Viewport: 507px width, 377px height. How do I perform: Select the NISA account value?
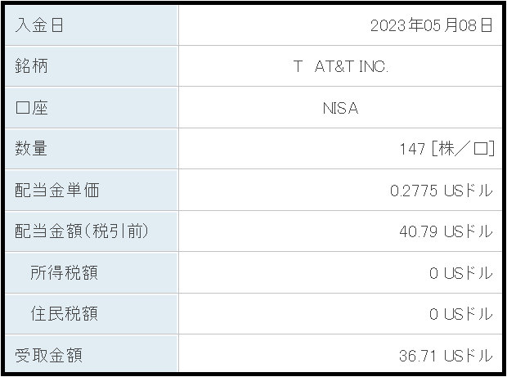tap(340, 108)
